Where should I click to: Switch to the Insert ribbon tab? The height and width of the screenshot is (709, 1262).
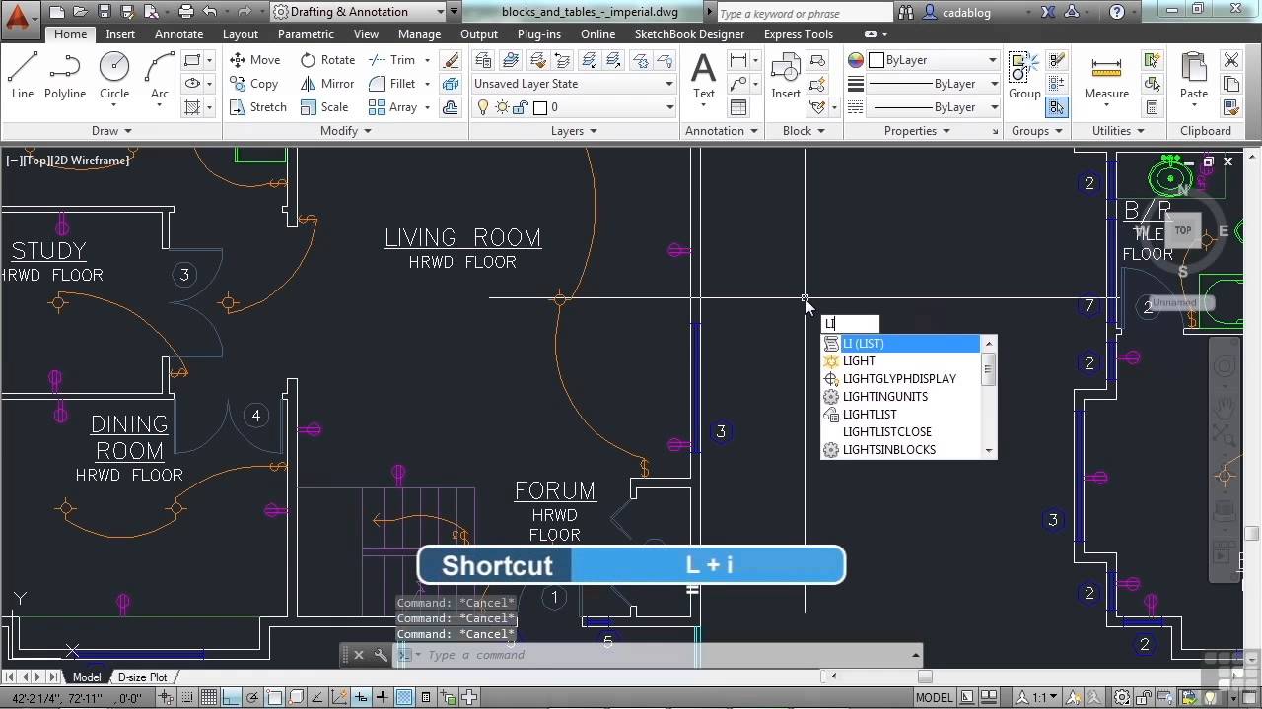point(120,34)
